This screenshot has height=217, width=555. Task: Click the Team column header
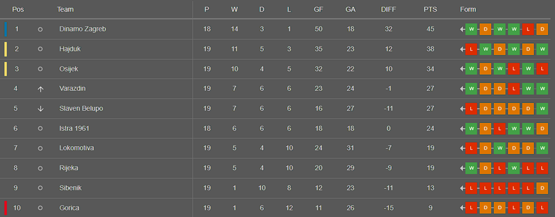[x=65, y=9]
